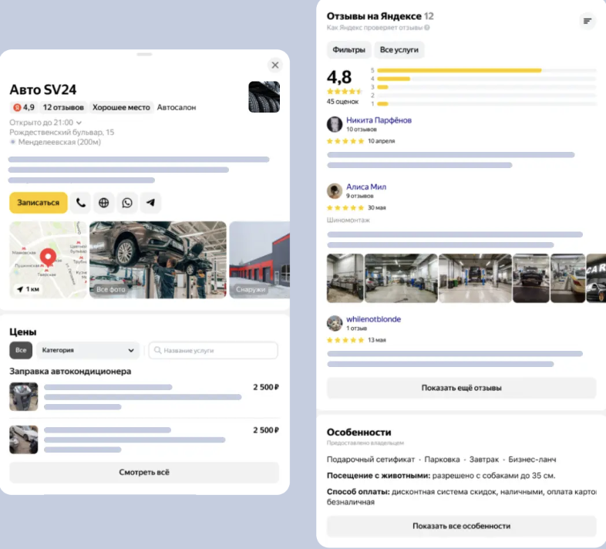Click the Подарочный сертификат feature
Viewport: 606px width, 549px height.
pos(371,460)
